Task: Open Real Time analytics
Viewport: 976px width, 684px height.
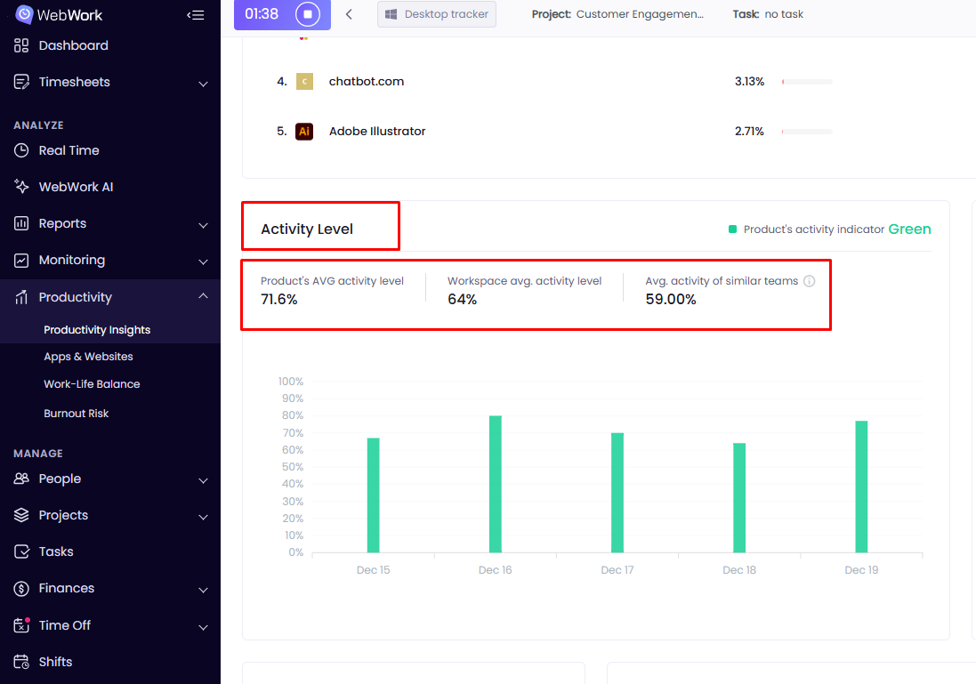Action: pos(69,150)
